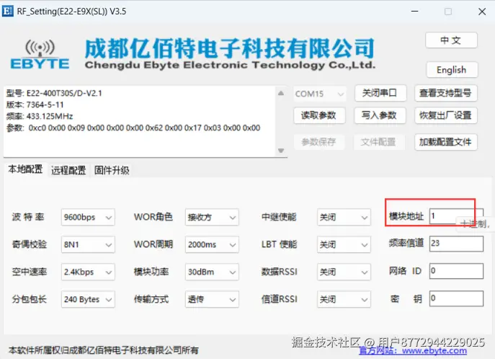
Task: Click the 模块地址 input field
Action: click(x=456, y=216)
